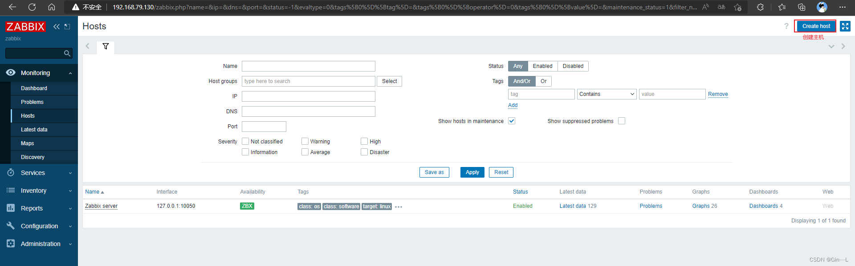Expand the Reports menu section
The image size is (855, 266).
pos(39,208)
